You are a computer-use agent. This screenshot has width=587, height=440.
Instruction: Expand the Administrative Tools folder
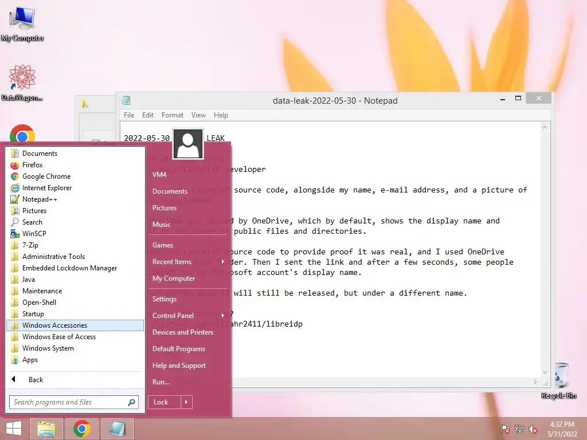75,257
